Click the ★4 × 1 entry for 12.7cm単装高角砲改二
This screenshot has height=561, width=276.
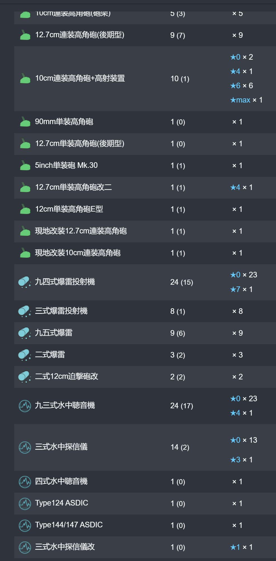click(x=241, y=187)
